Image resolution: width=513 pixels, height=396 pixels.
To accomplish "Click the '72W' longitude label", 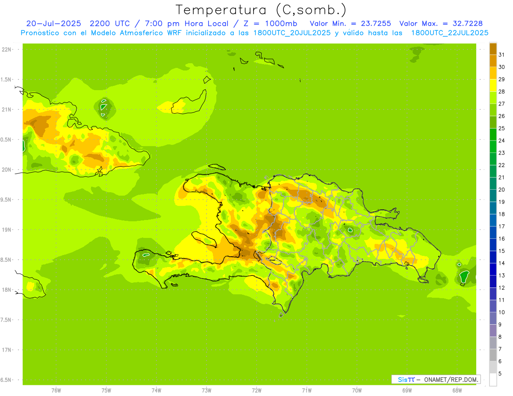I will click(x=256, y=390).
